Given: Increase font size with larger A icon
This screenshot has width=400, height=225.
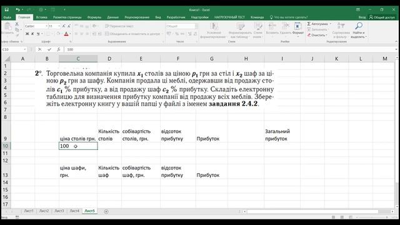Looking at the screenshot, I should pos(64,26).
